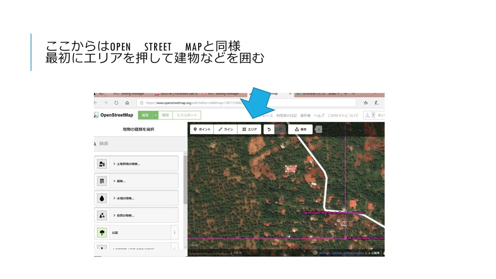Click the greyed redo arrow in the toolbar

[280, 129]
